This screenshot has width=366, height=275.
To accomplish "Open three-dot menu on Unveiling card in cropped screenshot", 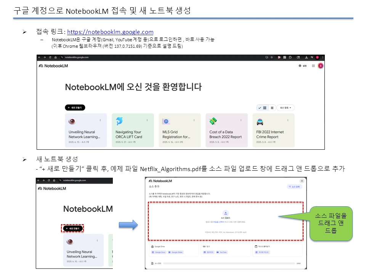I will point(97,240).
